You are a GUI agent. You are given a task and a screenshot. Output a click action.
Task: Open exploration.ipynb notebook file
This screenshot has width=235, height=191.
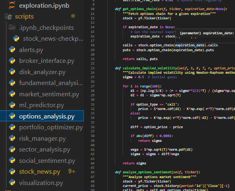coord(44,6)
